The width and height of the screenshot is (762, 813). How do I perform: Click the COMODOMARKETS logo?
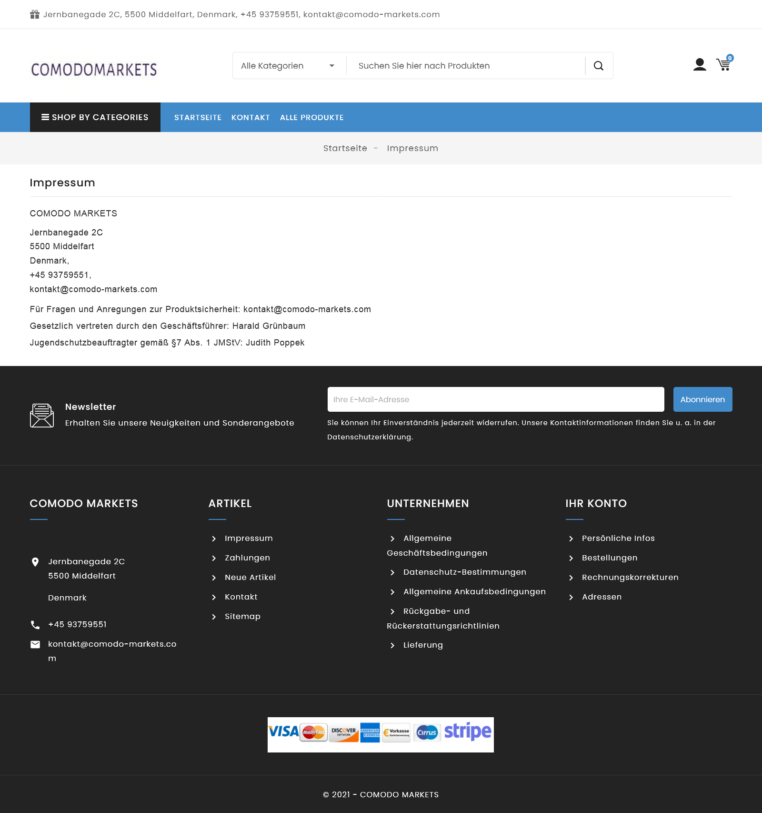coord(94,70)
